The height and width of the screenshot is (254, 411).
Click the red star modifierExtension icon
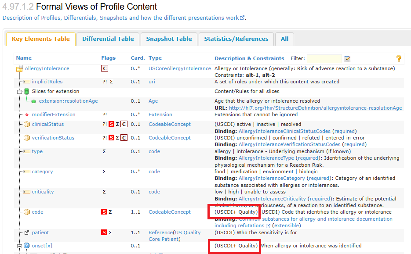[x=27, y=115]
